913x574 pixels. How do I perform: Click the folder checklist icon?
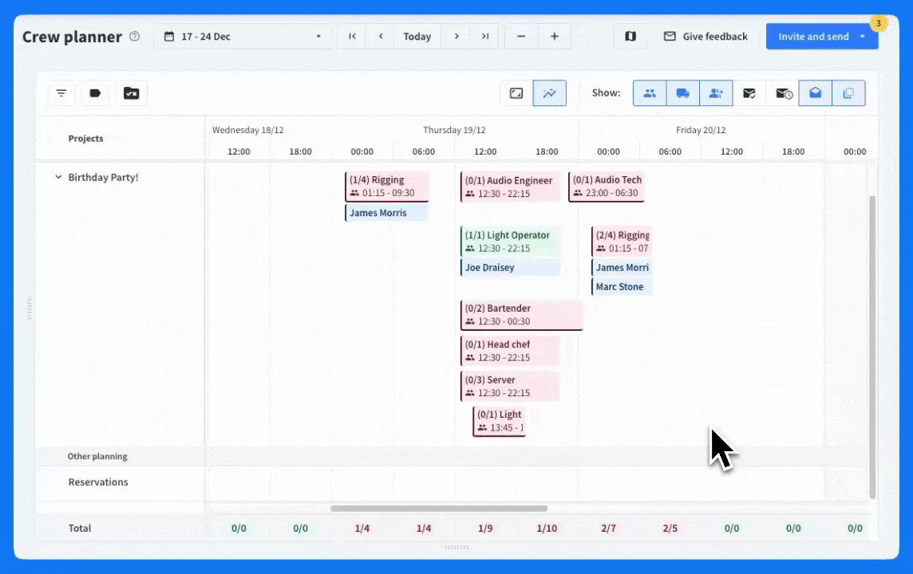(x=132, y=93)
